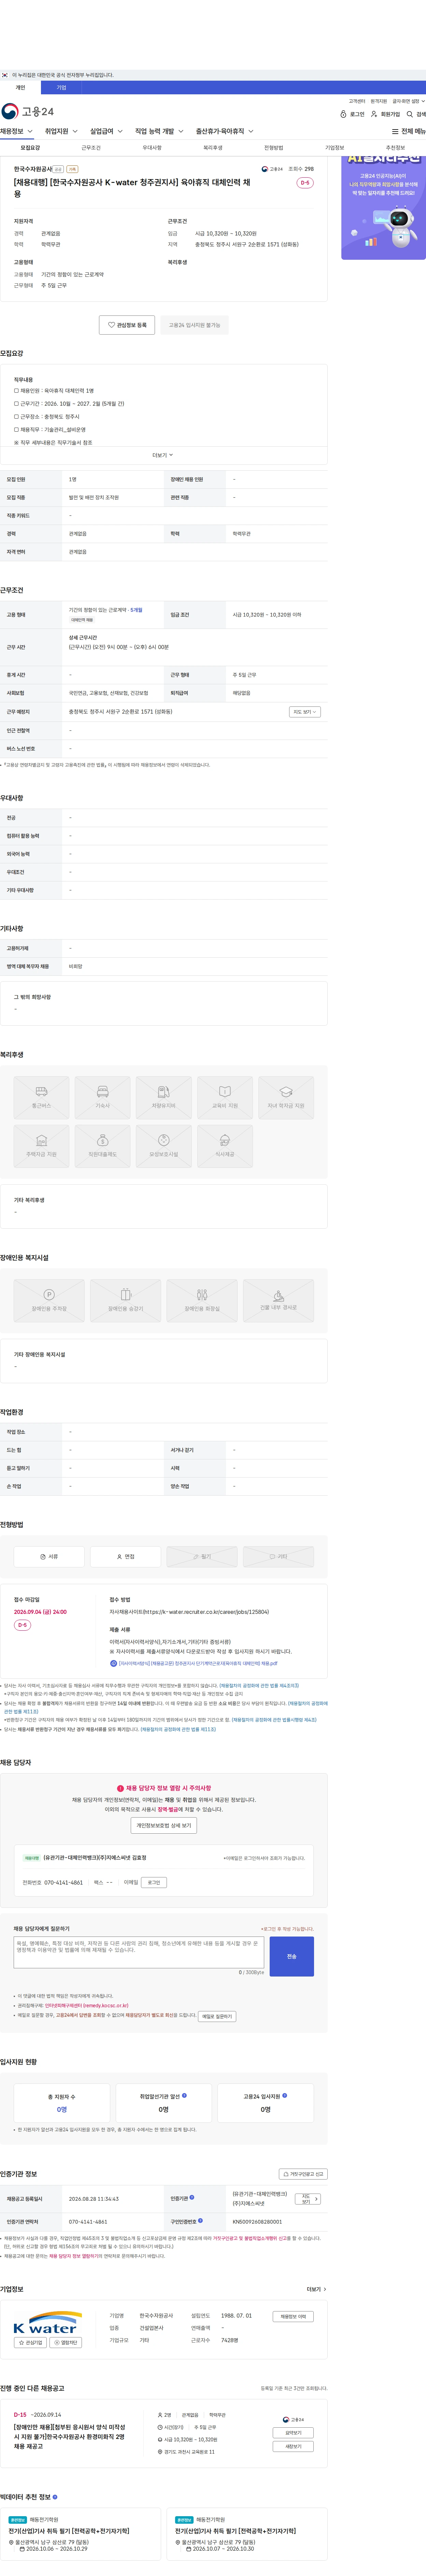Viewport: 426px width, 2576px height.
Task: Click the 취업알선기관 알선 info icon
Action: [x=185, y=2095]
